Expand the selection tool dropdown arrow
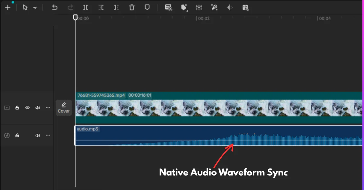 [35, 7]
